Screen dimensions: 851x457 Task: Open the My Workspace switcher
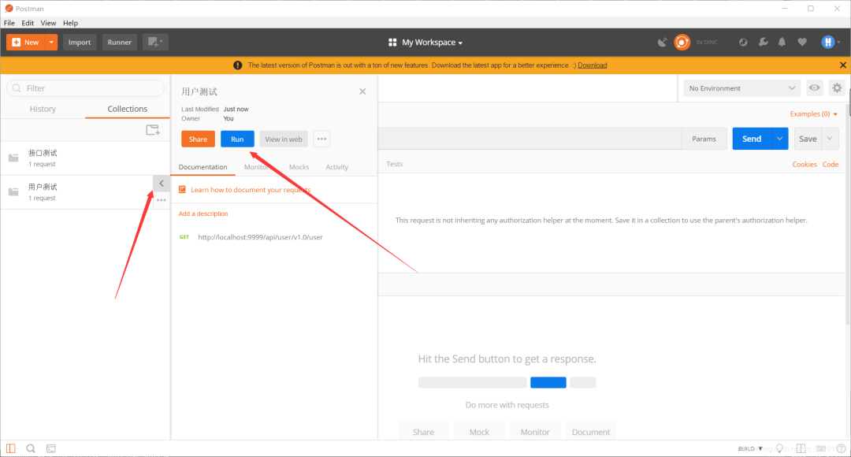click(x=426, y=43)
